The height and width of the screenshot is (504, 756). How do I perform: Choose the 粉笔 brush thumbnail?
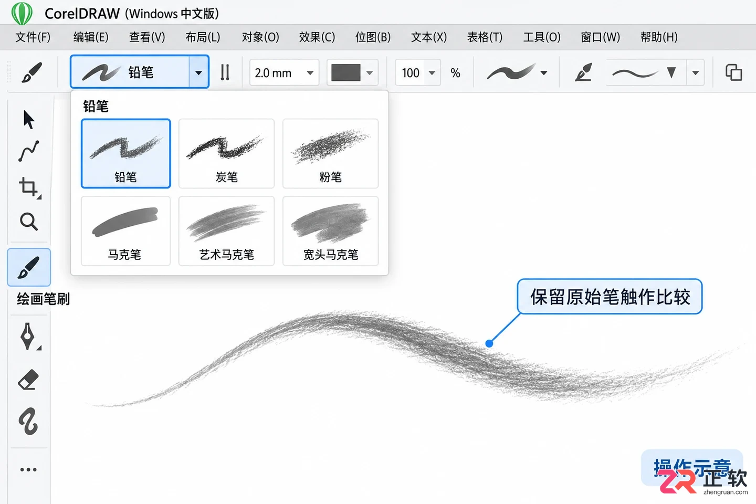pos(330,153)
